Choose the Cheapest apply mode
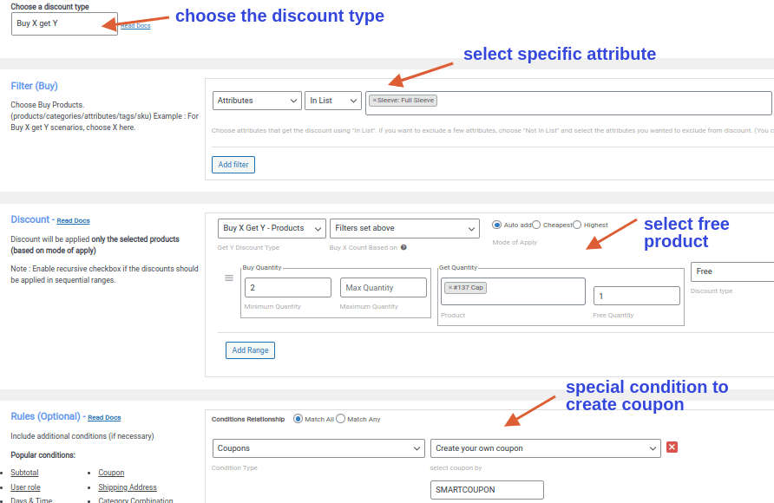The height and width of the screenshot is (503, 774). click(536, 225)
